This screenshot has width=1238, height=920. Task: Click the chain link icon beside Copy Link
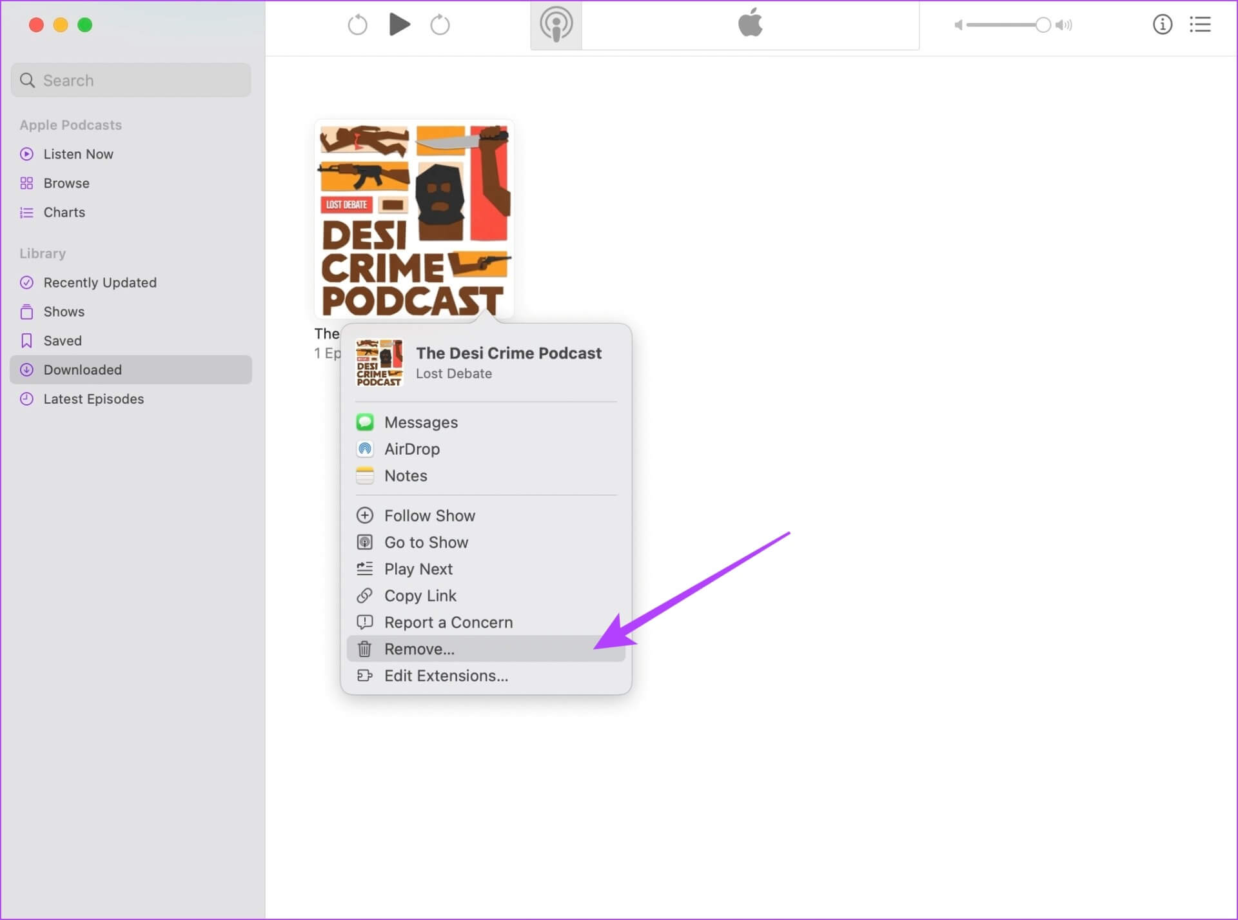click(365, 596)
